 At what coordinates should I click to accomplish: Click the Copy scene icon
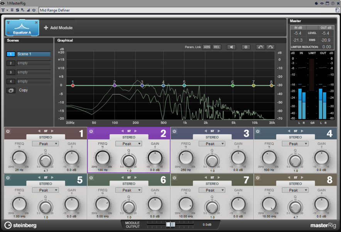click(11, 90)
